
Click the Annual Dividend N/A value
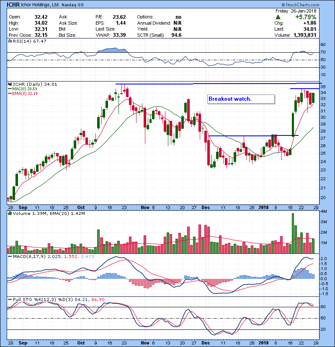(x=178, y=23)
